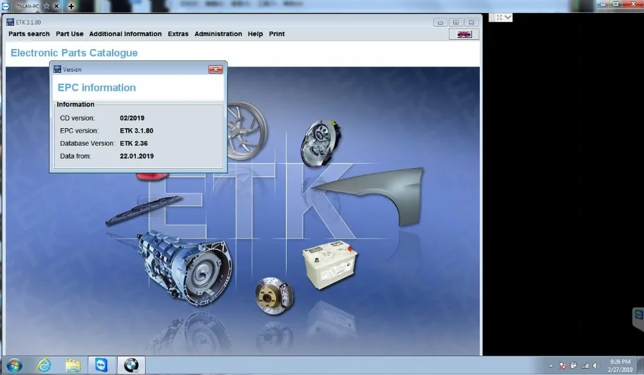Image resolution: width=644 pixels, height=375 pixels.
Task: Close the ETK 3.1.80 window
Action: click(471, 23)
